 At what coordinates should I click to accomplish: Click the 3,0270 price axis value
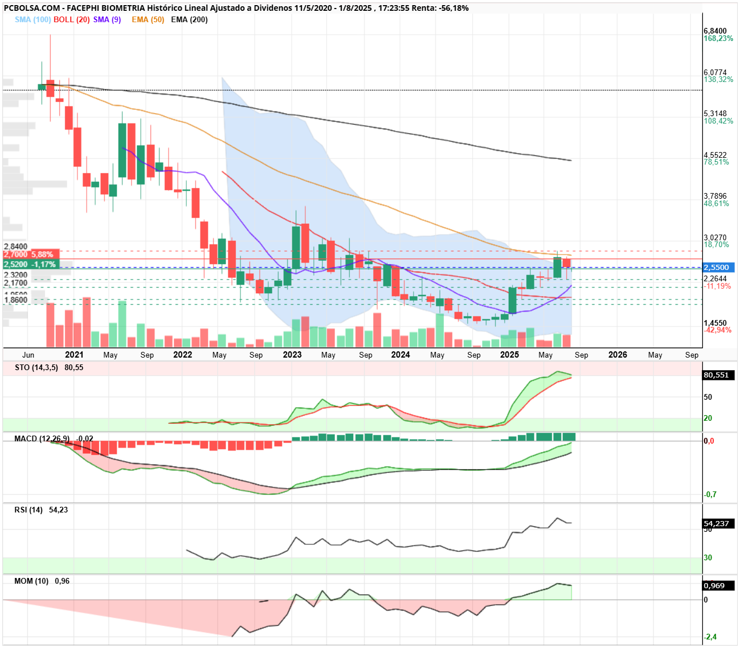tap(715, 237)
